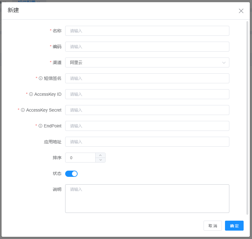Viewport: 252px width, 239px height.
Task: Focus the EndPoint input field
Action: coord(147,126)
